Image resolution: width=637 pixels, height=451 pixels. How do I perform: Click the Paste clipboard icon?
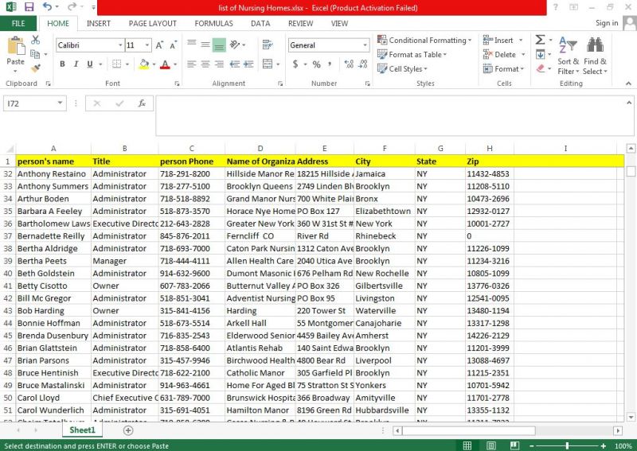[x=16, y=45]
